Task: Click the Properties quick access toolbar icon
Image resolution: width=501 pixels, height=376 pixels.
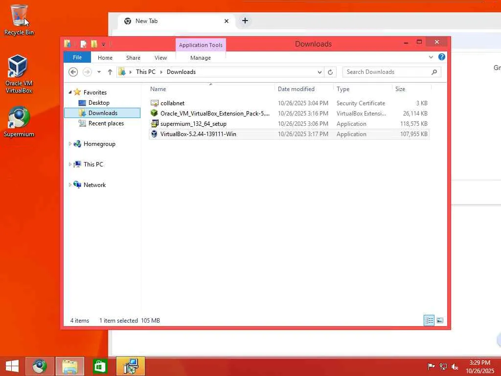Action: (x=83, y=44)
